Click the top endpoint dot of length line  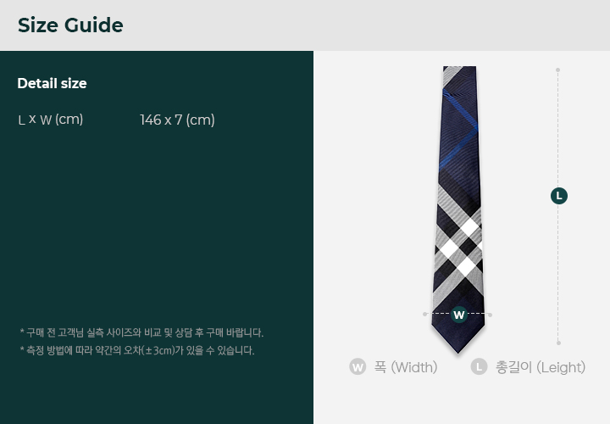pos(557,70)
